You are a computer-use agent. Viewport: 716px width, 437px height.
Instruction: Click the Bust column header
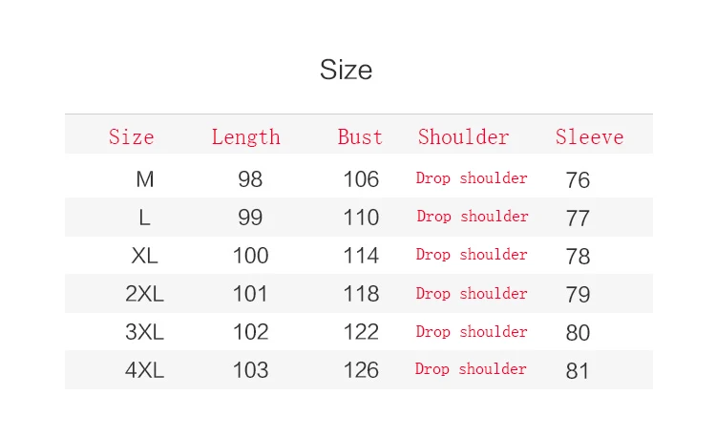click(360, 136)
